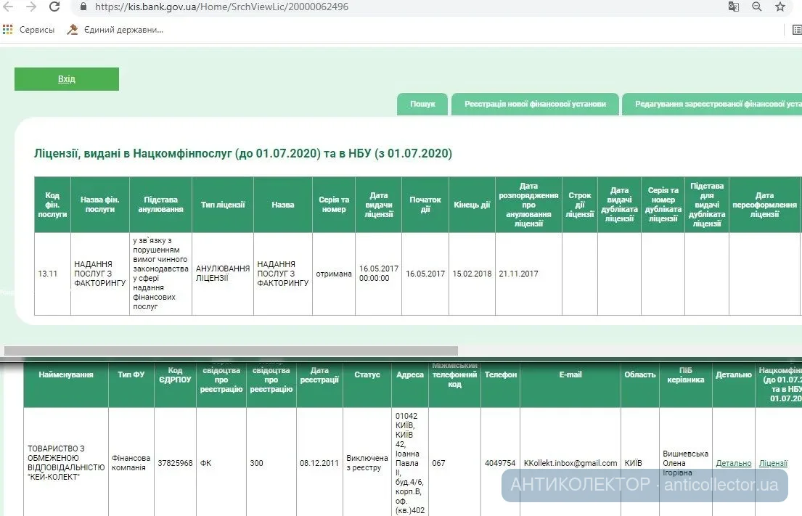802x516 pixels.
Task: Reload the current page
Action: click(x=54, y=7)
